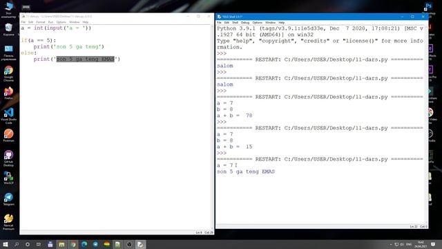442x249 pixels.
Task: Click shell output "a + b = 15"
Action: [x=235, y=147]
